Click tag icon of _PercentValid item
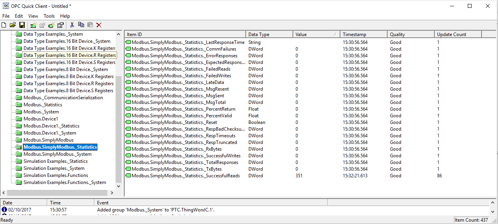498x224 pixels. point(128,116)
